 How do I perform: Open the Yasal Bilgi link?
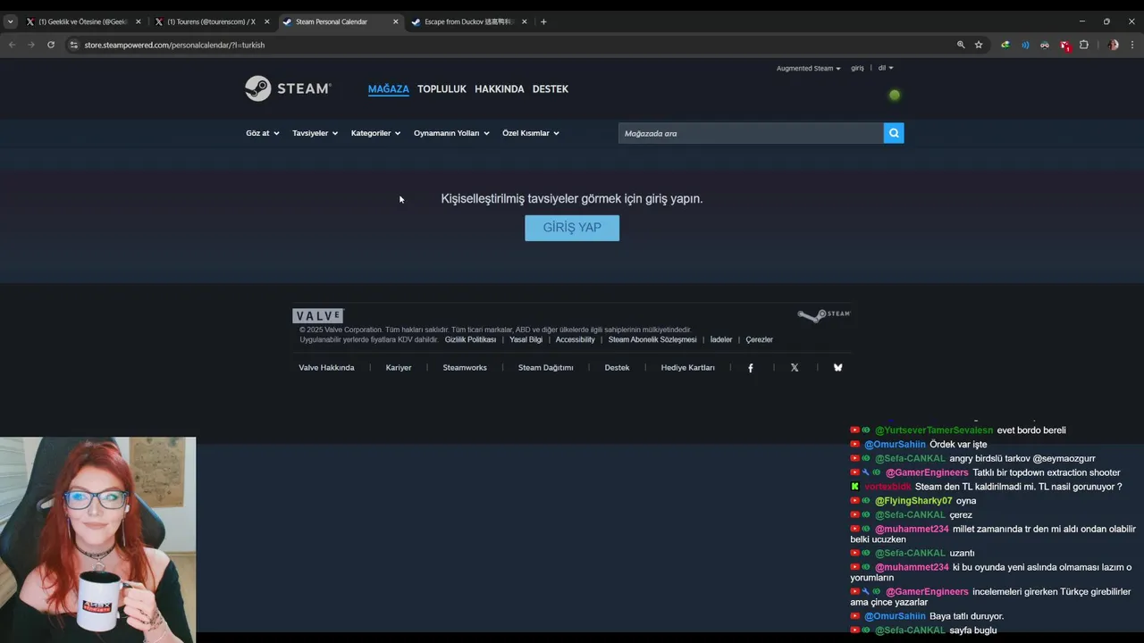click(x=526, y=339)
